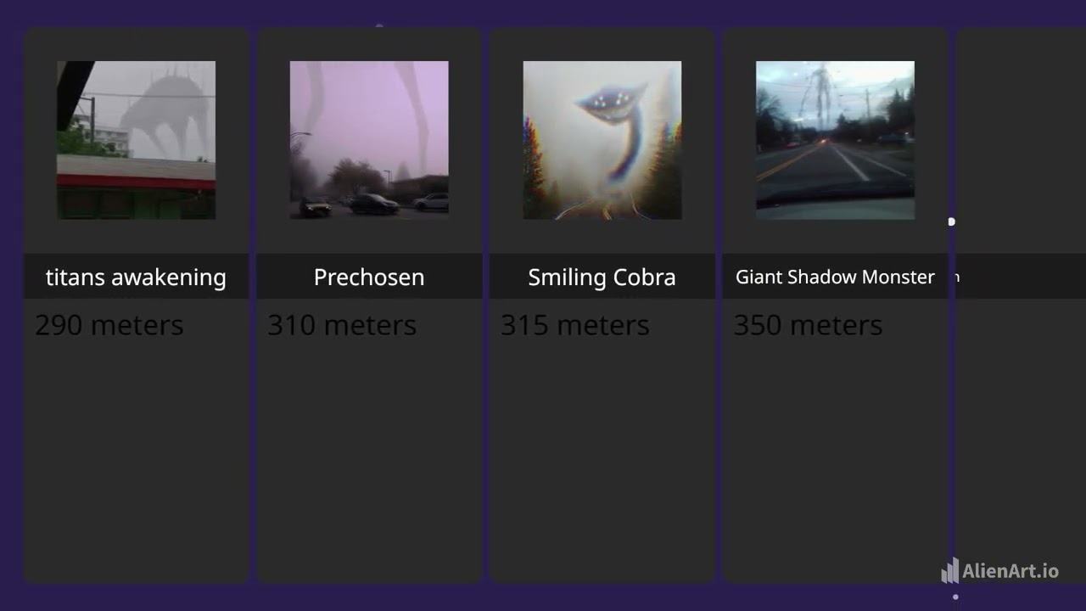Click the small white dot below AlienArt logo
The image size is (1086, 611).
[955, 597]
